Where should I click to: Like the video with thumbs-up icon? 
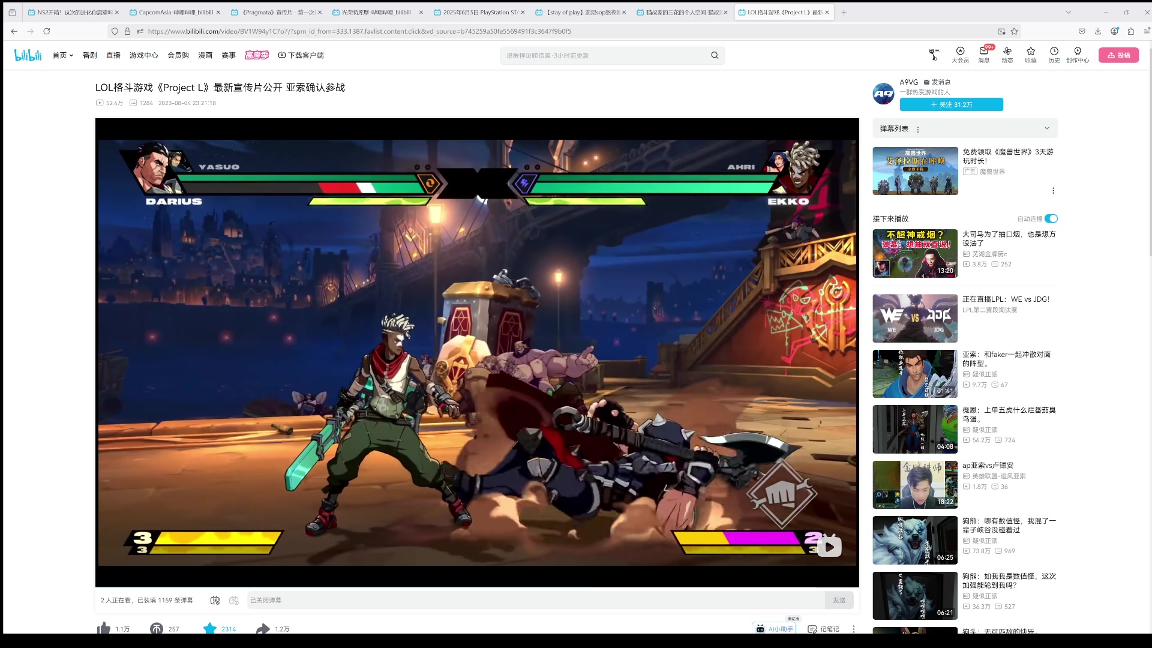[104, 628]
